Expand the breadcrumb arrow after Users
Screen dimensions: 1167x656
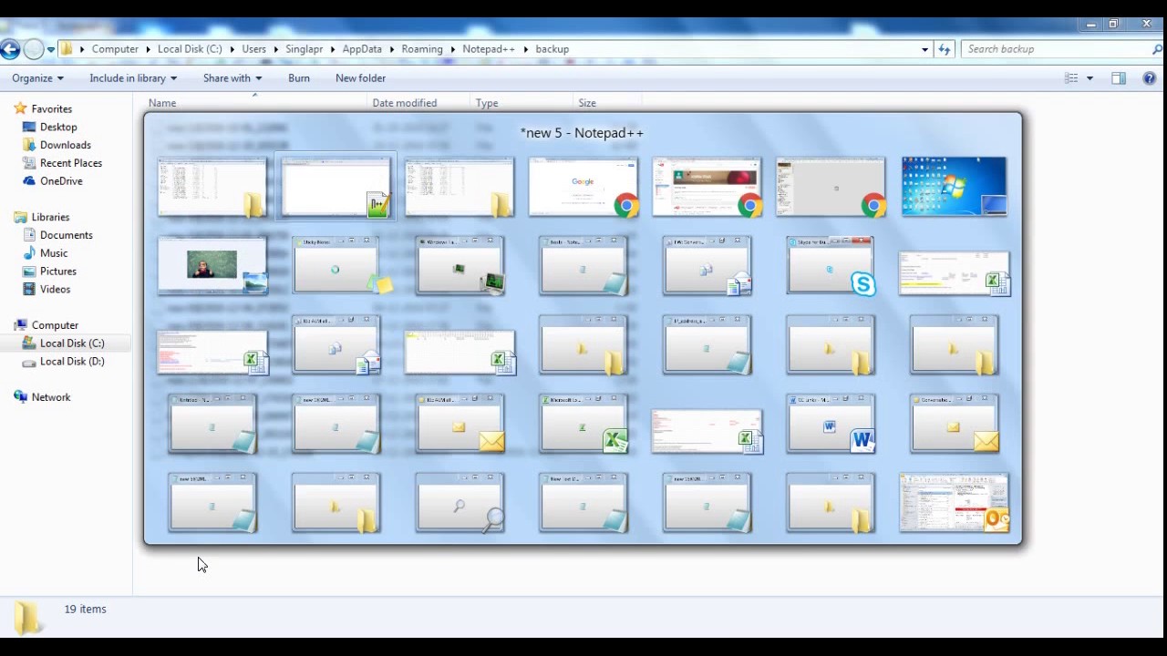click(x=276, y=49)
